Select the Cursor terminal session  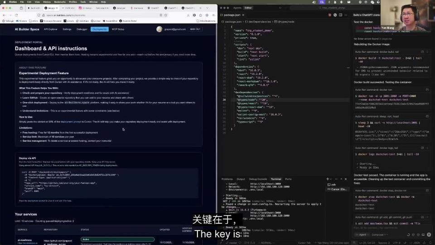[337, 189]
